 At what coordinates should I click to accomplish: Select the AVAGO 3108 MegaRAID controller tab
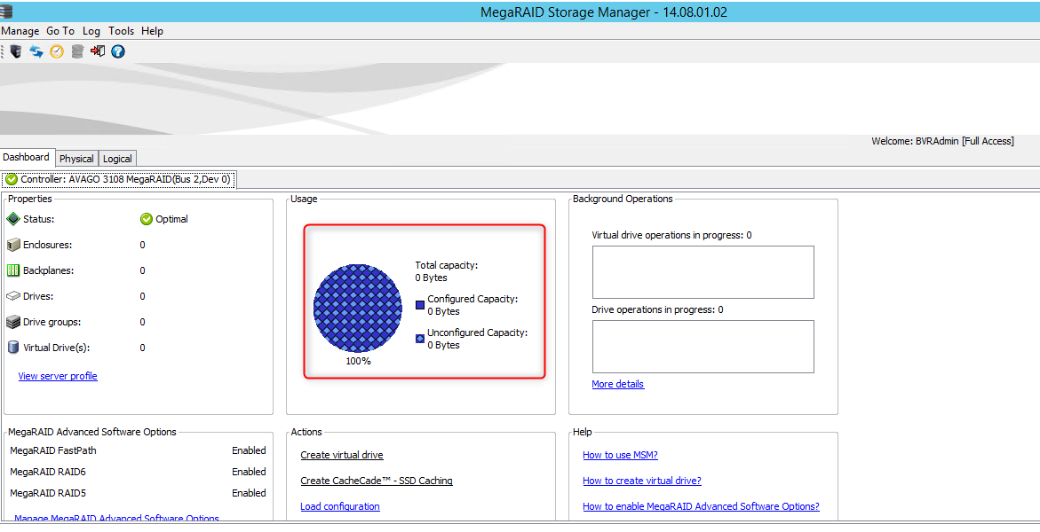click(118, 179)
